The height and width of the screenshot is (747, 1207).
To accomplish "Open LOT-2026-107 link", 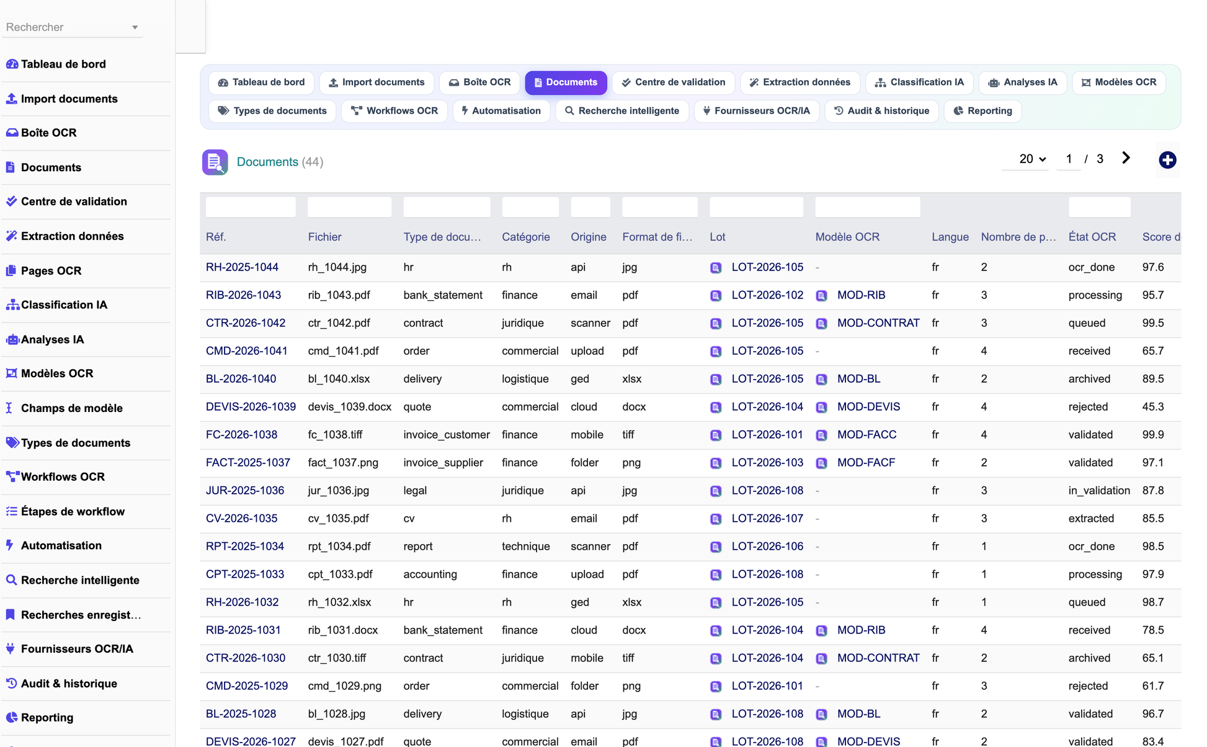I will (x=767, y=519).
